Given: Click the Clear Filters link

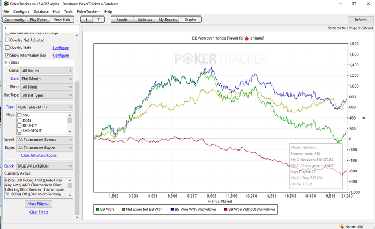Looking at the screenshot, I should coord(39,212).
